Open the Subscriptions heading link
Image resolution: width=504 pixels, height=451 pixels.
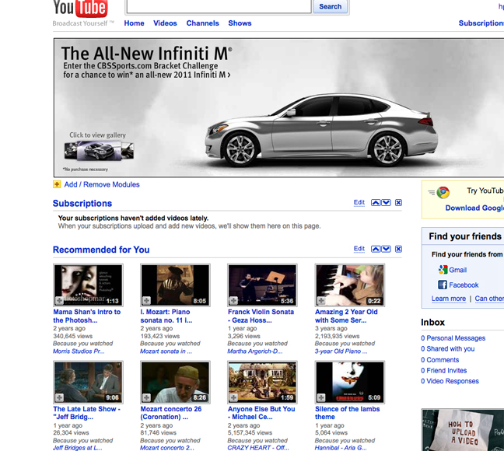click(x=82, y=204)
